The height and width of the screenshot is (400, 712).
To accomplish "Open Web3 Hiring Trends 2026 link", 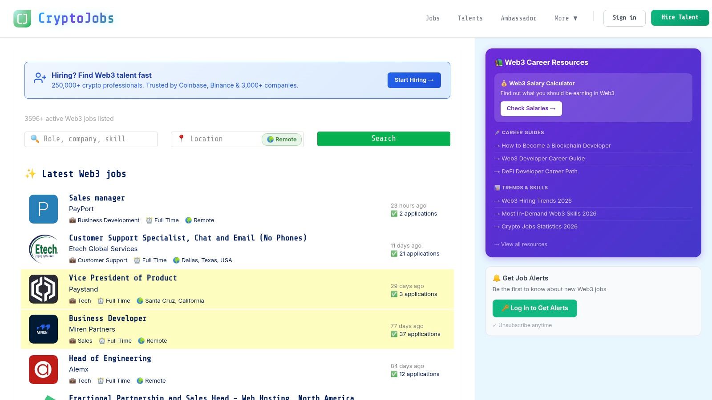I will [533, 201].
